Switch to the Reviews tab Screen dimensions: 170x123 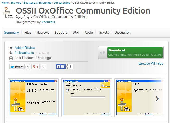tap(43, 33)
